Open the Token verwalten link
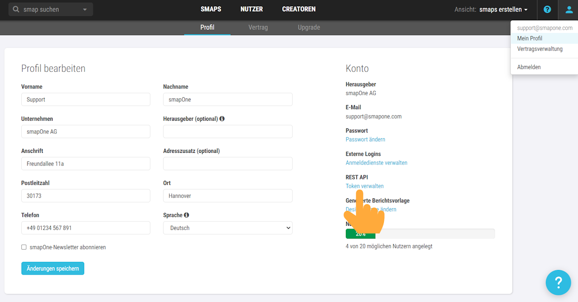This screenshot has width=578, height=302. click(364, 186)
